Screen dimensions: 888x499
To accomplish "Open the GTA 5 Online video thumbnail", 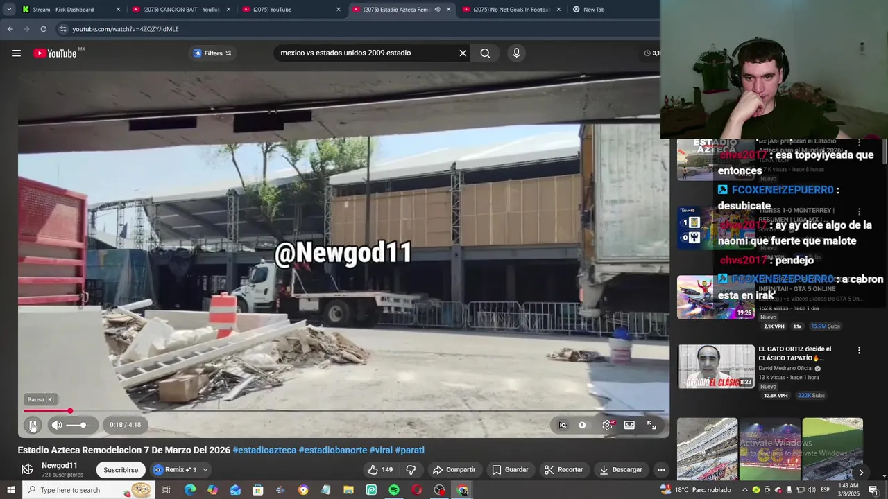I will [715, 297].
